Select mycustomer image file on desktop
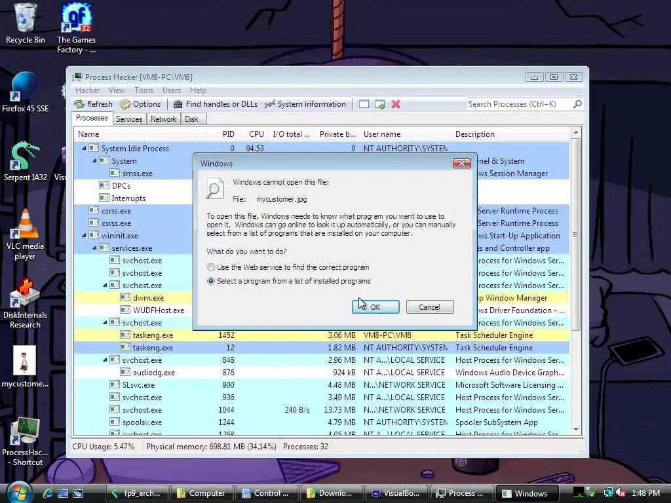Image resolution: width=671 pixels, height=503 pixels. pos(25,367)
